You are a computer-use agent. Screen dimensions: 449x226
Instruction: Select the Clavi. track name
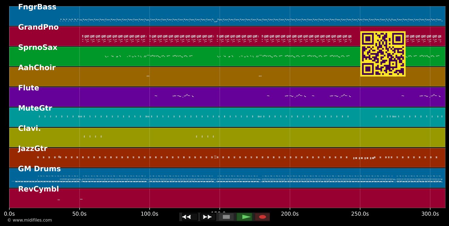[30, 128]
